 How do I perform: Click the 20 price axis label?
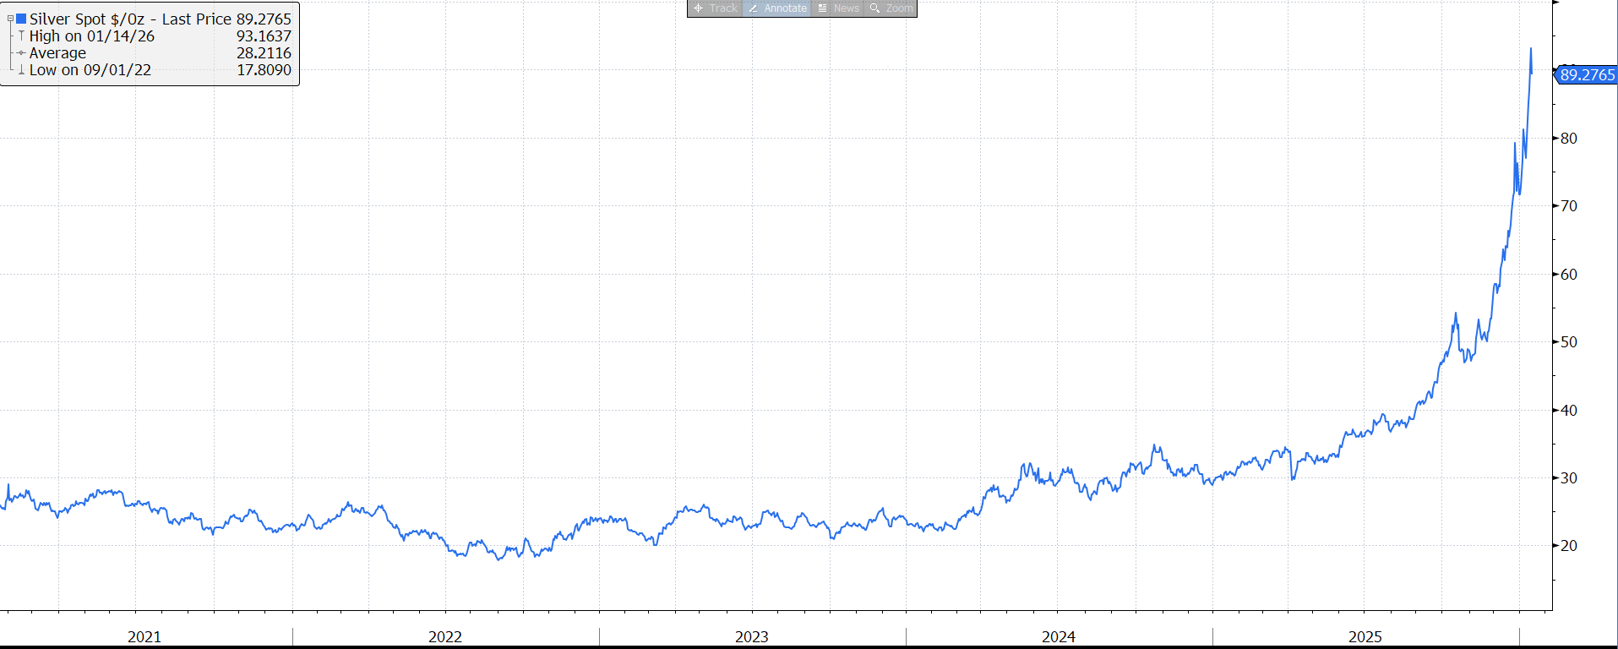tap(1569, 546)
